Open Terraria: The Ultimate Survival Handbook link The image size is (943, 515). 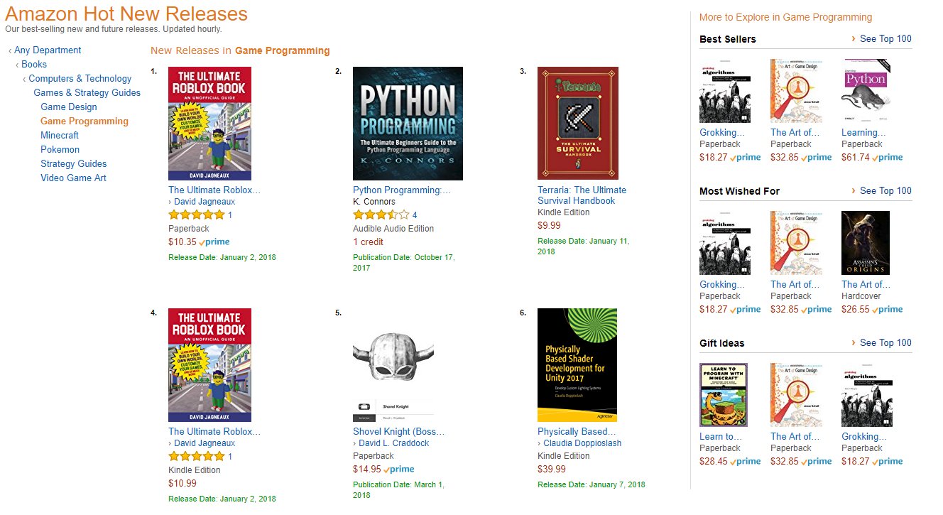[582, 195]
